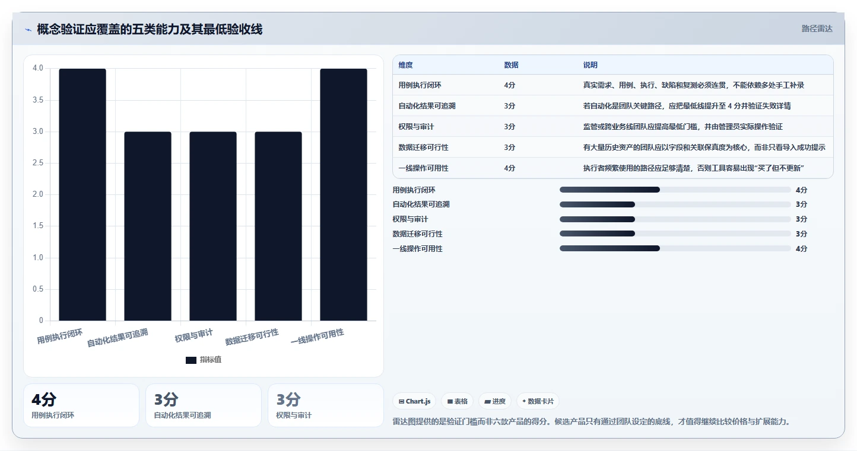857x451 pixels.
Task: Click the 自动化结果可追溯 bar in chart
Action: pyautogui.click(x=148, y=226)
